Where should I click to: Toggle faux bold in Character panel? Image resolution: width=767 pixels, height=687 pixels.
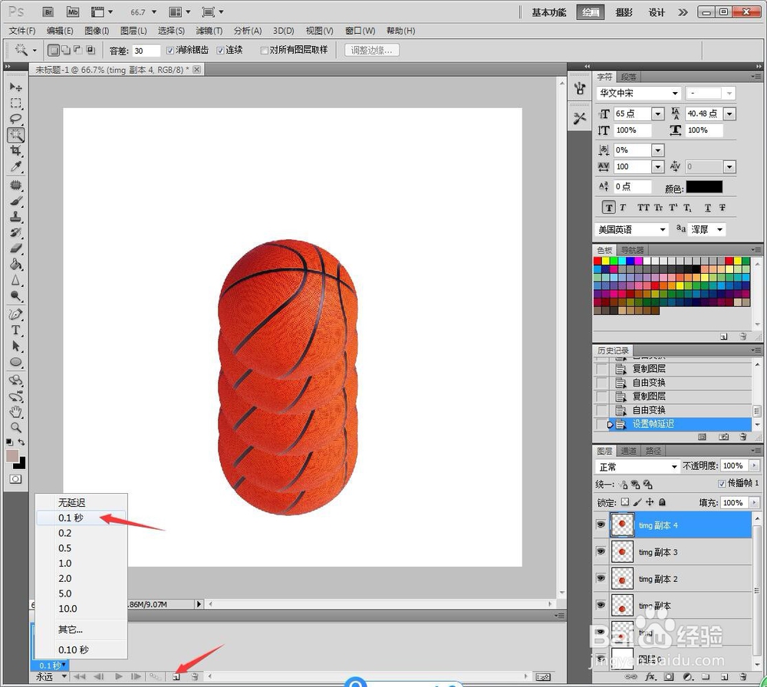608,208
